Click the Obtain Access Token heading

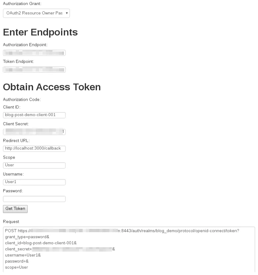click(x=52, y=87)
